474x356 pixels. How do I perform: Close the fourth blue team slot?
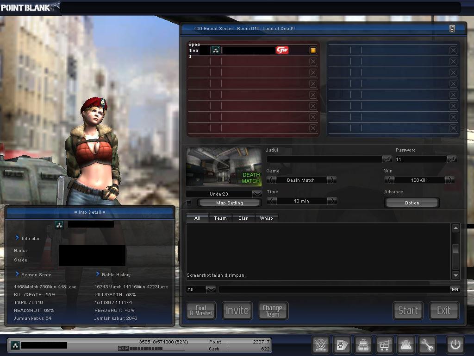click(453, 84)
